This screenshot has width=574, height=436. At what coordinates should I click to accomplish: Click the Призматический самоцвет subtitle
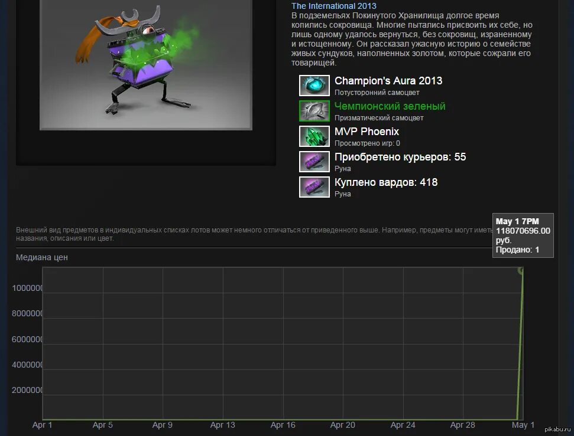tap(379, 117)
